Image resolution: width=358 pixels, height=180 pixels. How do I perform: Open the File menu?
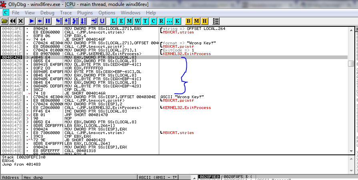click(16, 13)
